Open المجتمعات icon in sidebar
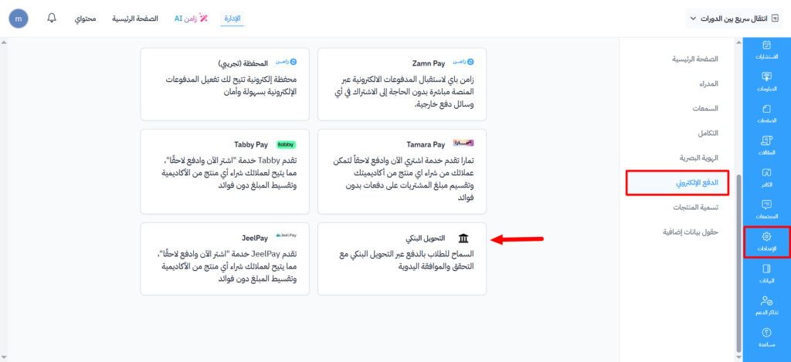This screenshot has width=791, height=362. click(766, 209)
